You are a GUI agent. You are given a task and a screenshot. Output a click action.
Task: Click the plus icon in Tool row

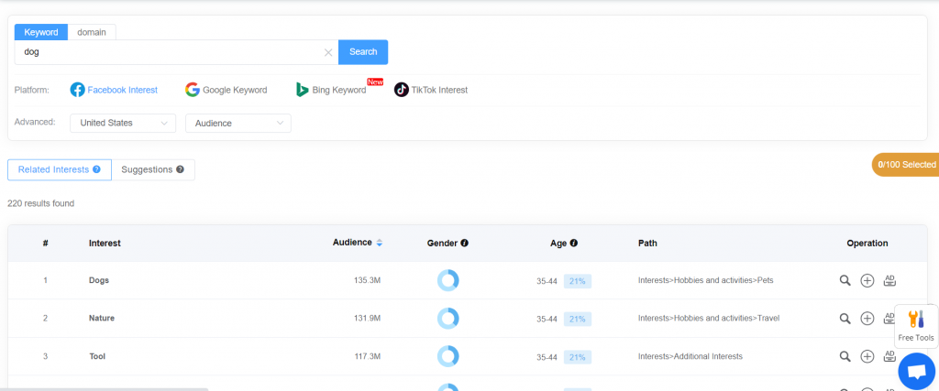(867, 356)
